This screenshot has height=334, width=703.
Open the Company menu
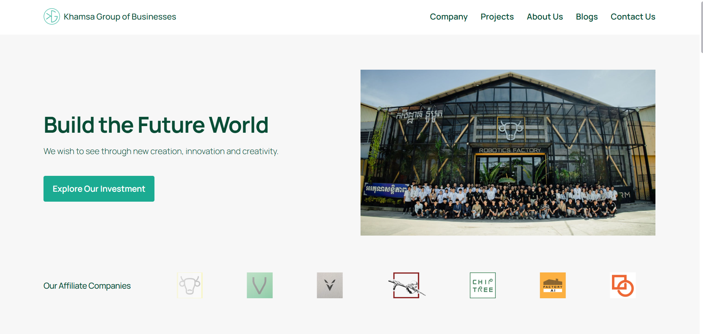coord(449,17)
